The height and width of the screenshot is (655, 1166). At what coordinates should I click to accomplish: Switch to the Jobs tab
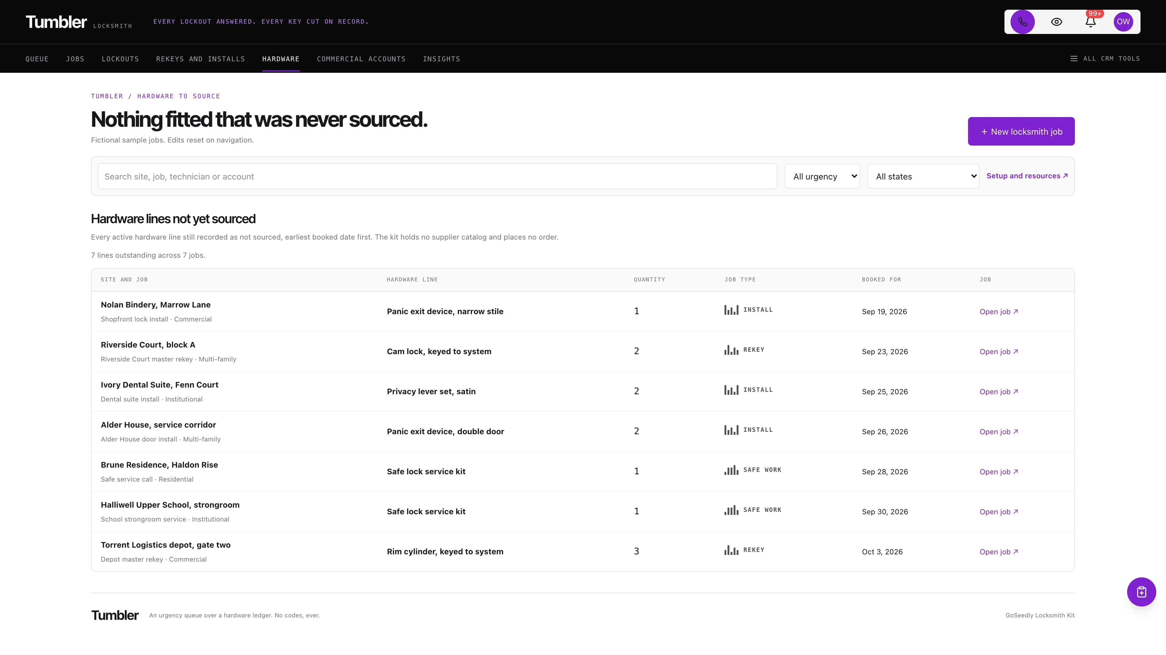coord(75,59)
